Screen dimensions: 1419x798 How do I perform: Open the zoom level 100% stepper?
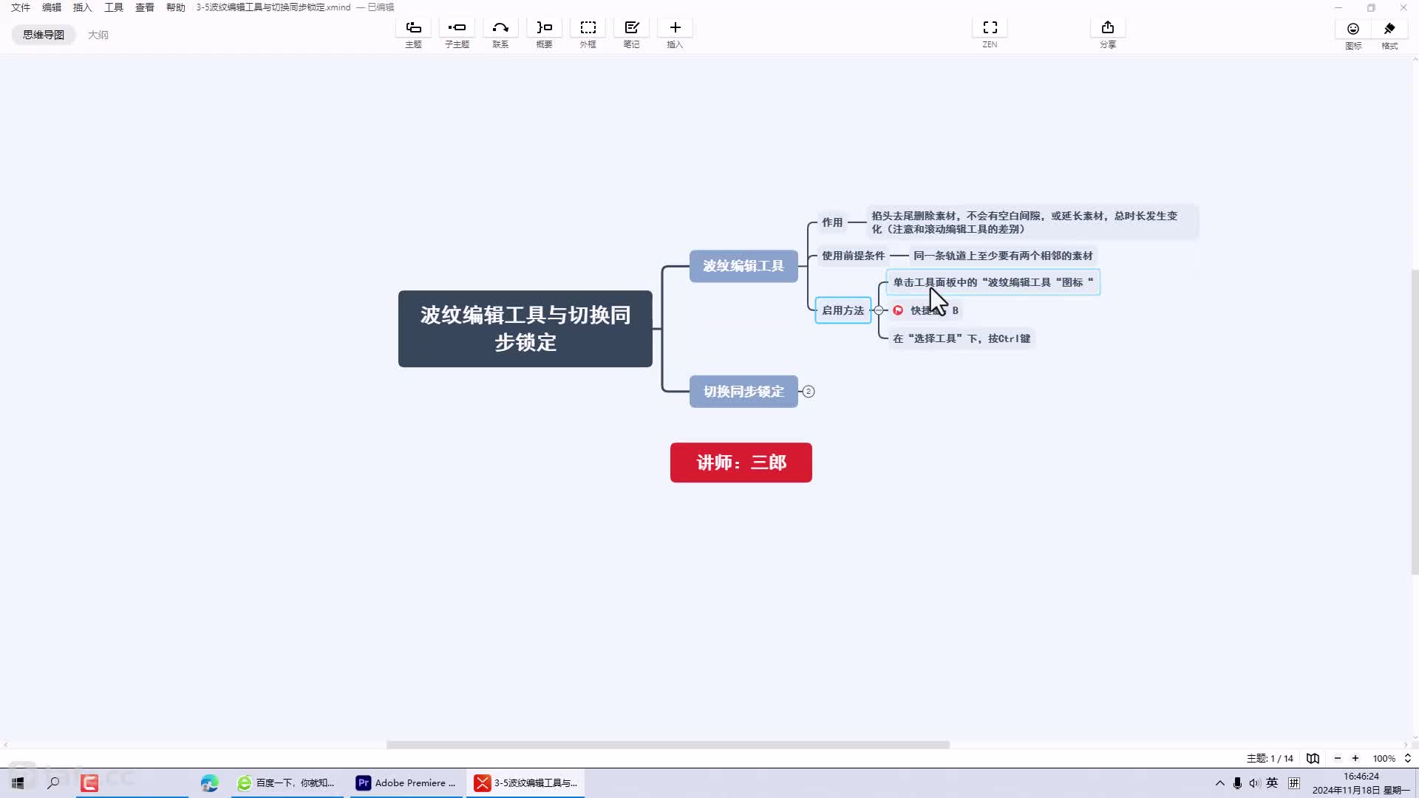coord(1408,758)
